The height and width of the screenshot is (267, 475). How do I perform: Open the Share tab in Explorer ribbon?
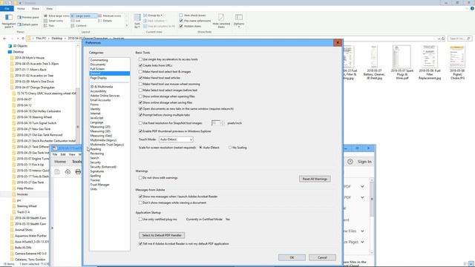tap(36, 9)
